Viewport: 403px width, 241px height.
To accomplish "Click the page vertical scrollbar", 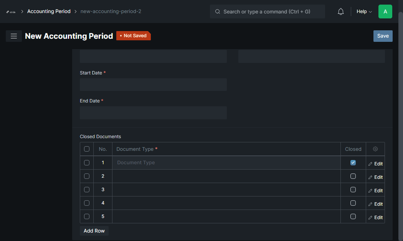I will point(400,126).
